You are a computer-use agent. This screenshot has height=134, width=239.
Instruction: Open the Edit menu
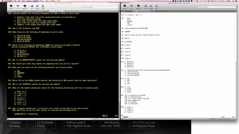[19, 1]
